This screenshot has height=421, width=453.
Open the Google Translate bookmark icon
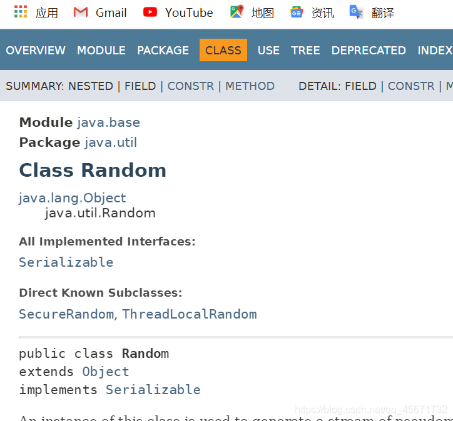tap(356, 12)
